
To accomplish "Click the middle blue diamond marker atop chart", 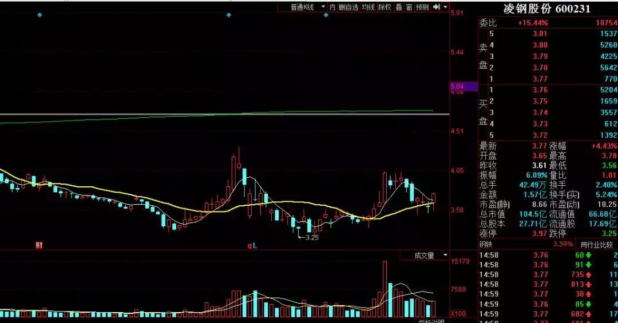I will [228, 15].
